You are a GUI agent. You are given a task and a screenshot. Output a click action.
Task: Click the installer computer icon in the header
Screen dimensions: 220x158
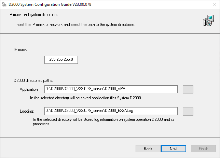(208, 21)
